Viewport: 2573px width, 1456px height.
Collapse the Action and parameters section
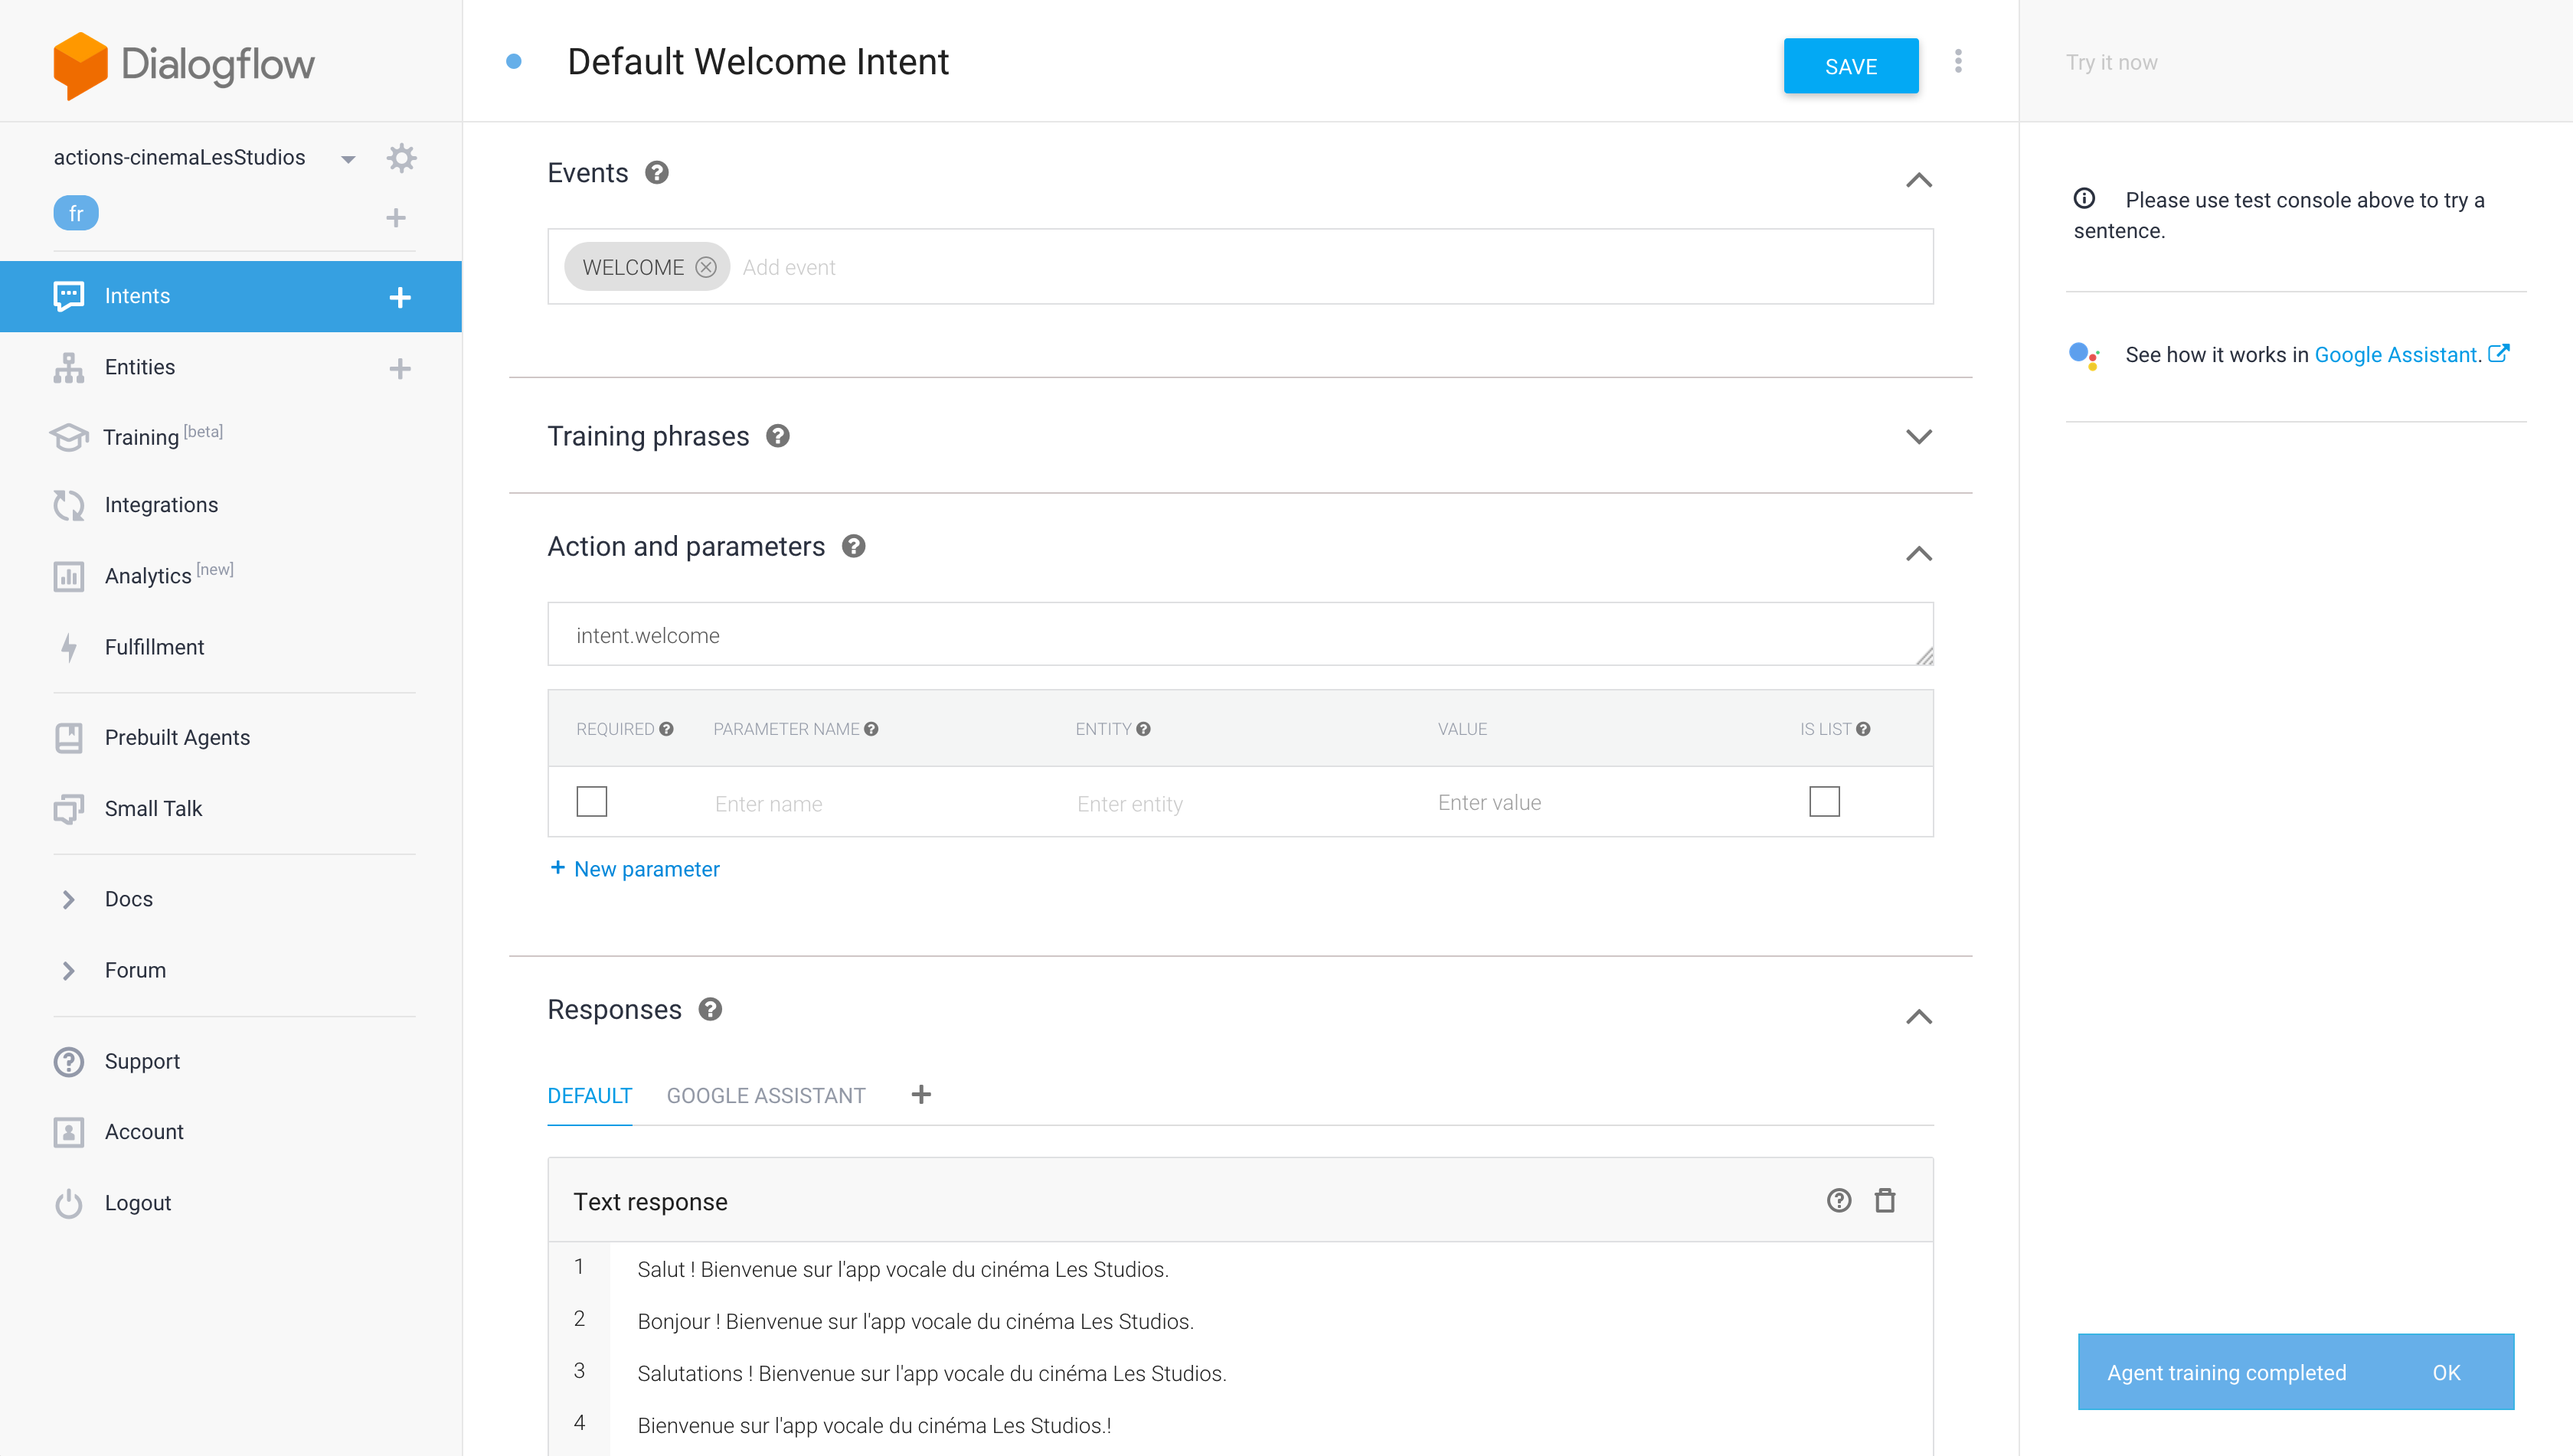point(1919,554)
